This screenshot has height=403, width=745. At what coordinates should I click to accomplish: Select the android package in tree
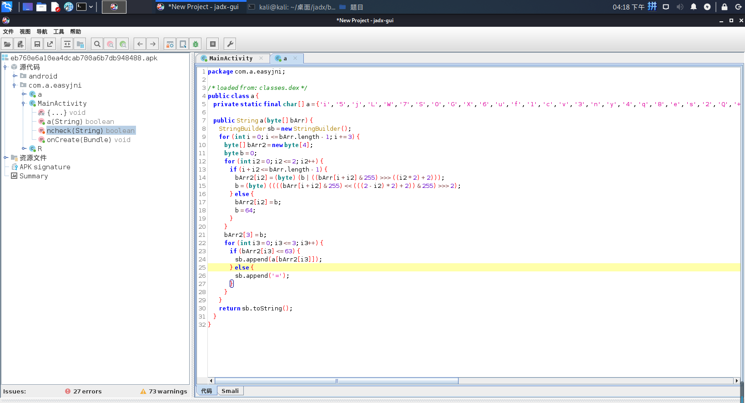click(x=43, y=76)
